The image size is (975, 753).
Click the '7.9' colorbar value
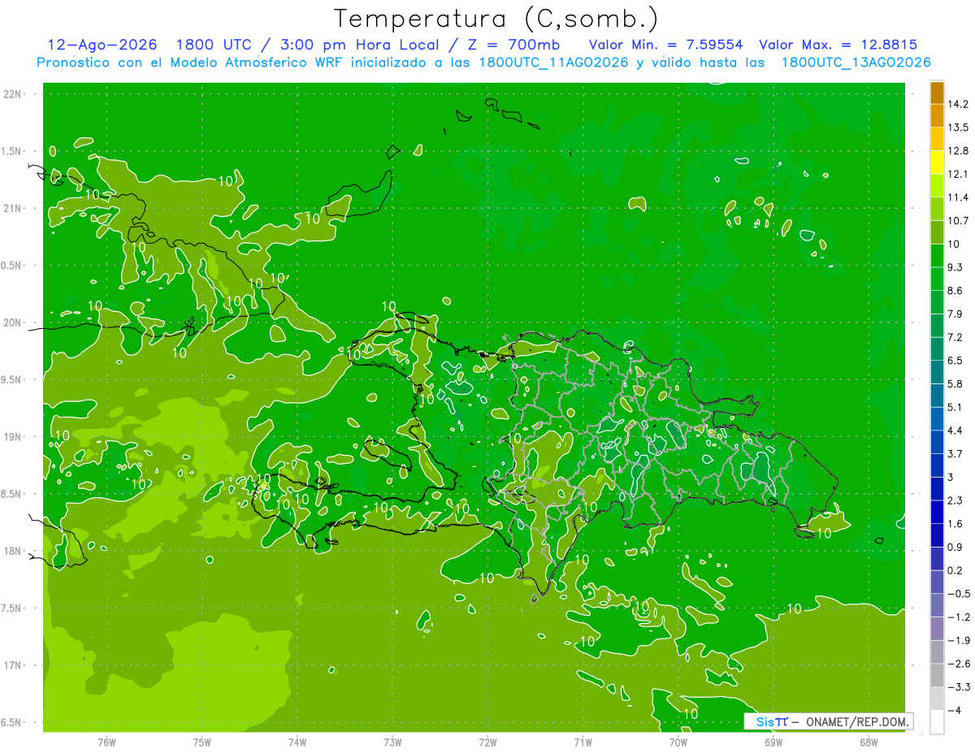(955, 314)
